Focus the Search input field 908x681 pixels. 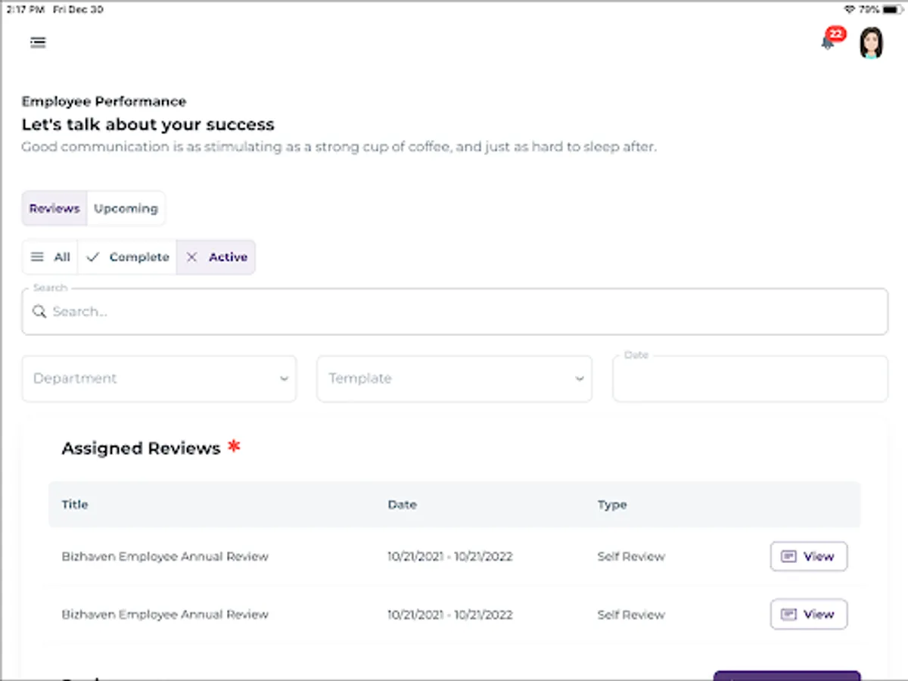tap(454, 311)
